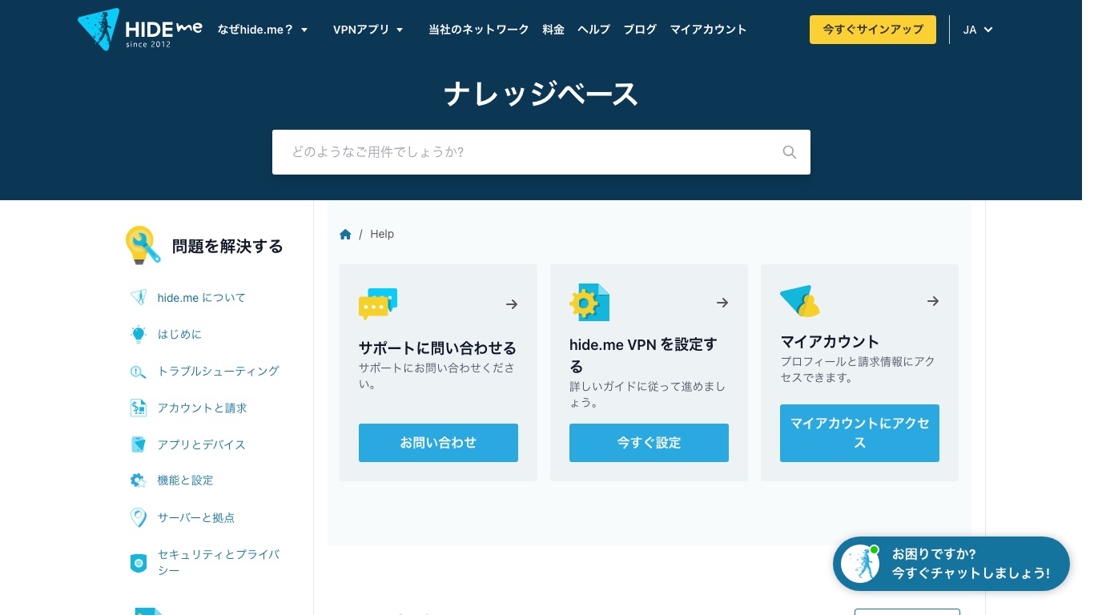The height and width of the screenshot is (615, 1094).
Task: Click the My Account user icon
Action: click(x=799, y=301)
